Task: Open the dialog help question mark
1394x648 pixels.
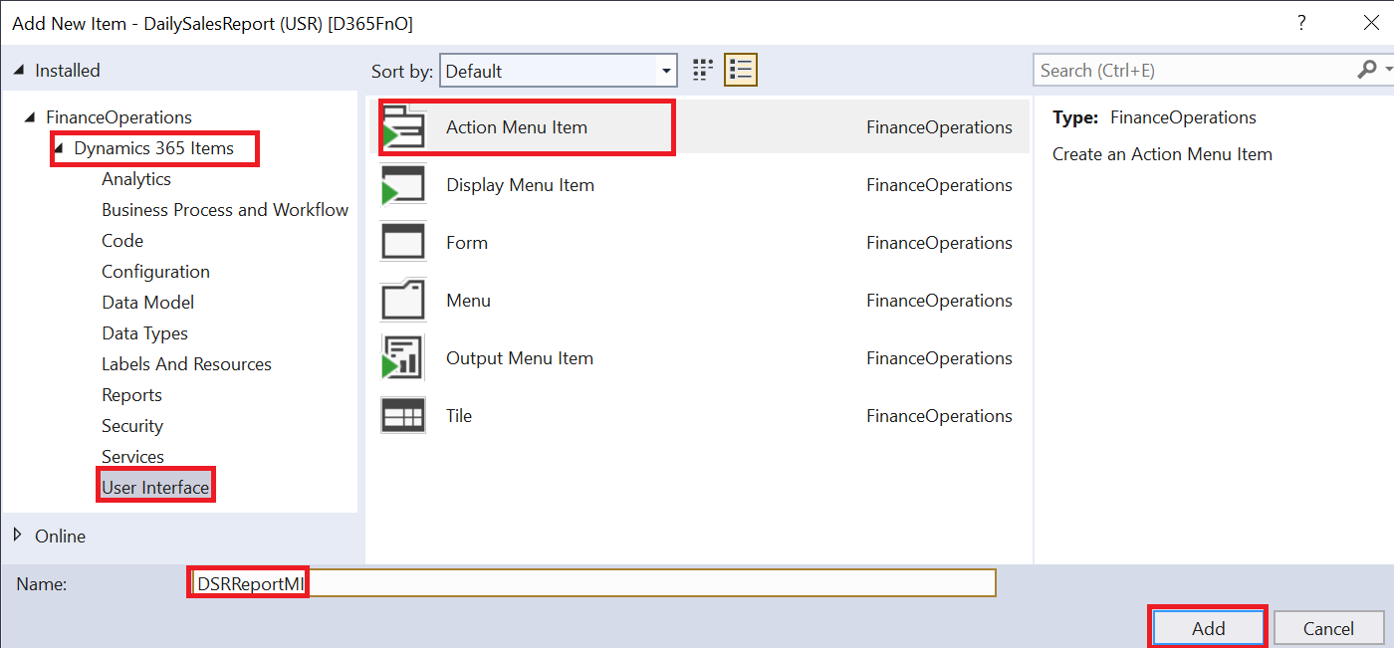Action: coord(1301,22)
